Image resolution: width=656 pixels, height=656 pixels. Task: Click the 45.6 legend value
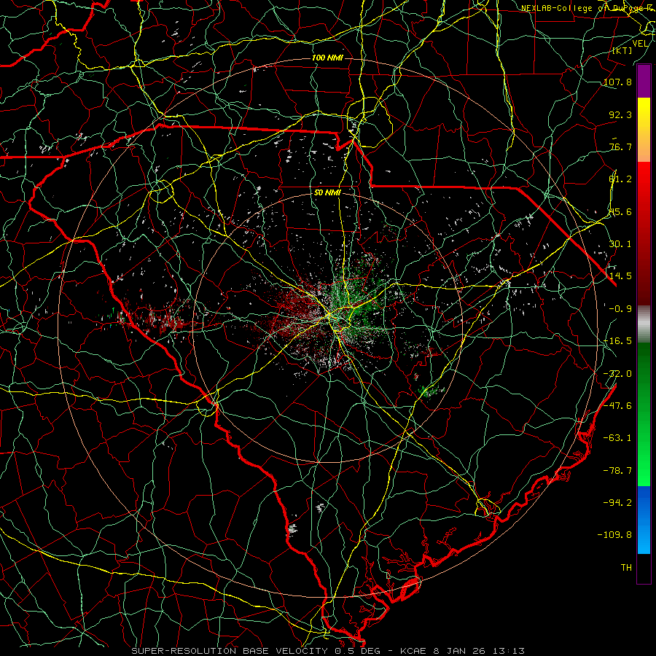pos(620,211)
